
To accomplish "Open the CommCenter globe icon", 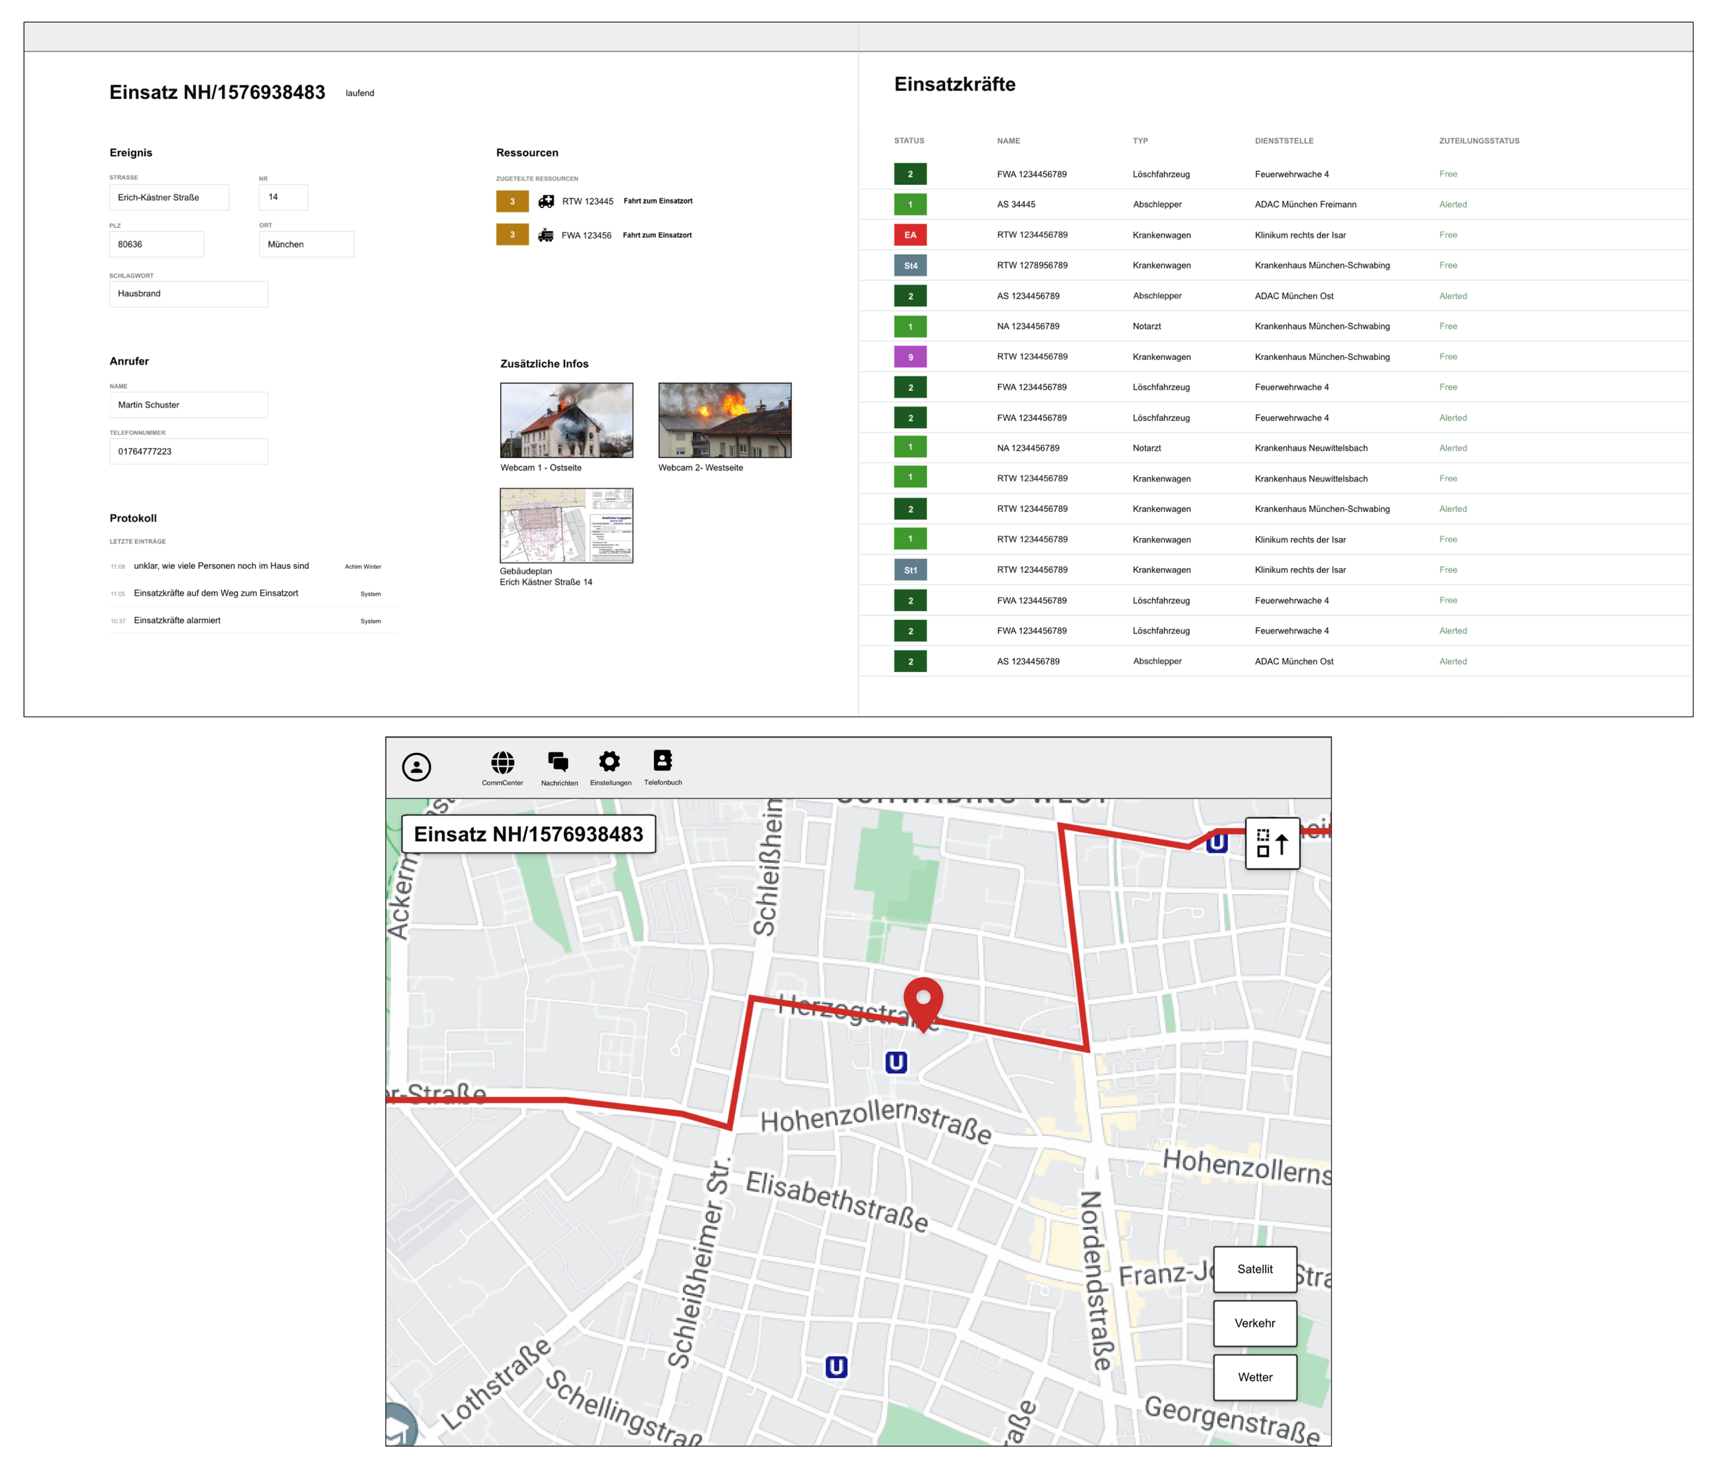I will click(502, 762).
